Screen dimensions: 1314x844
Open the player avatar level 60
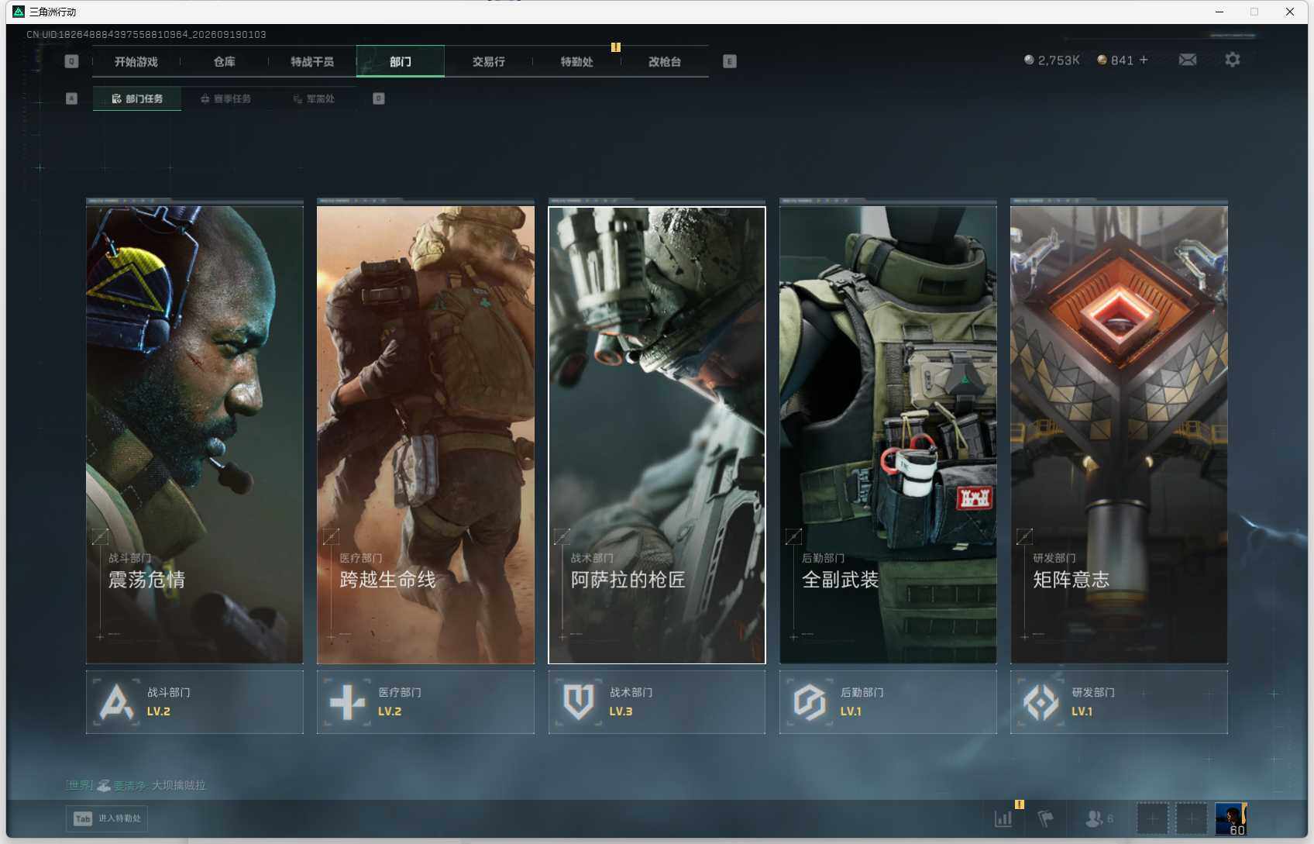[x=1230, y=818]
